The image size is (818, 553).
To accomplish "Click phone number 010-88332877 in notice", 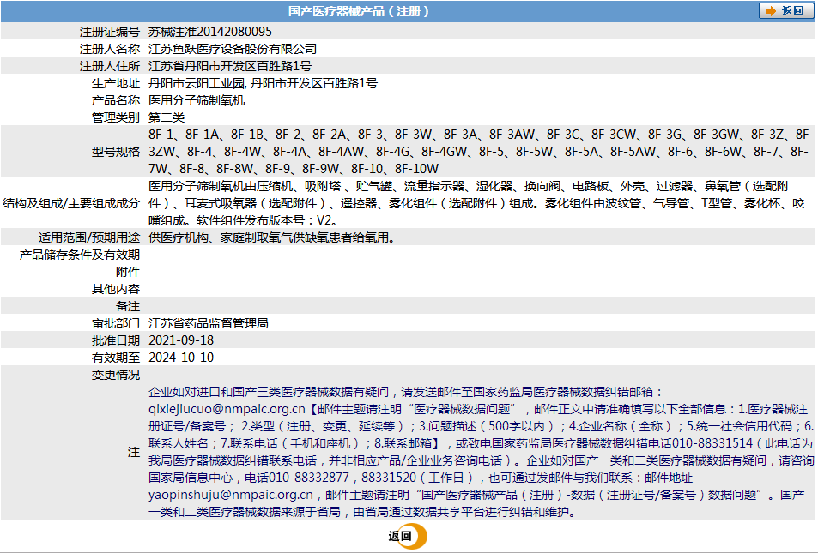I will point(308,478).
